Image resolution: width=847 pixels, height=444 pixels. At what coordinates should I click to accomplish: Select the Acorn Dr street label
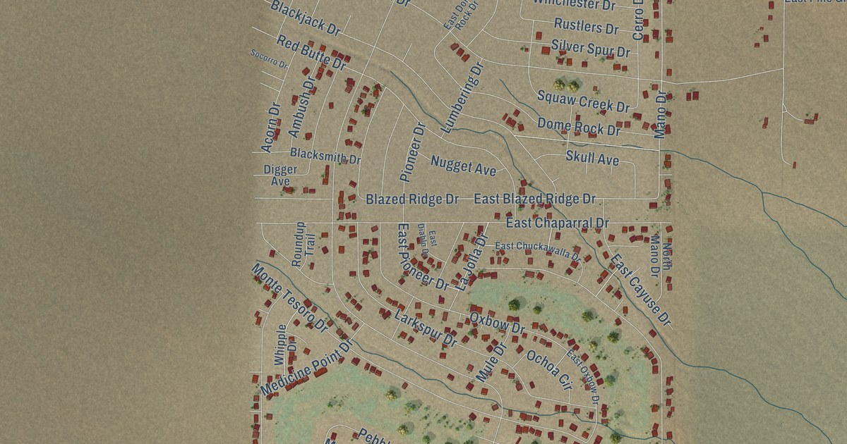tap(271, 128)
